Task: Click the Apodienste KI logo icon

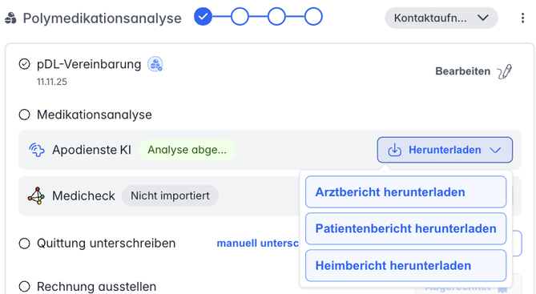Action: point(37,150)
